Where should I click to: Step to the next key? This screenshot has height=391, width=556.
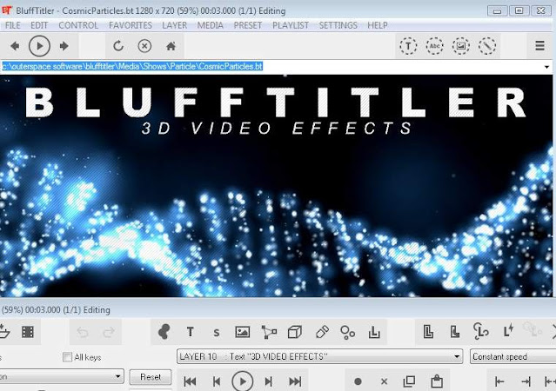tap(269, 381)
